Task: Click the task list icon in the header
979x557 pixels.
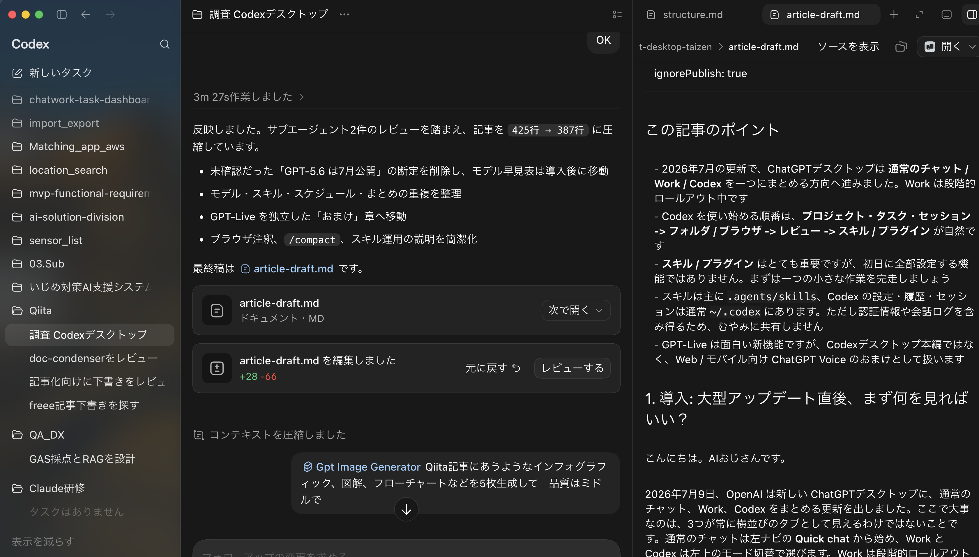Action: [617, 15]
